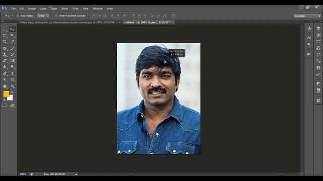Open the Change Screen Mode button
Image resolution: width=323 pixels, height=181 pixels.
point(12,105)
